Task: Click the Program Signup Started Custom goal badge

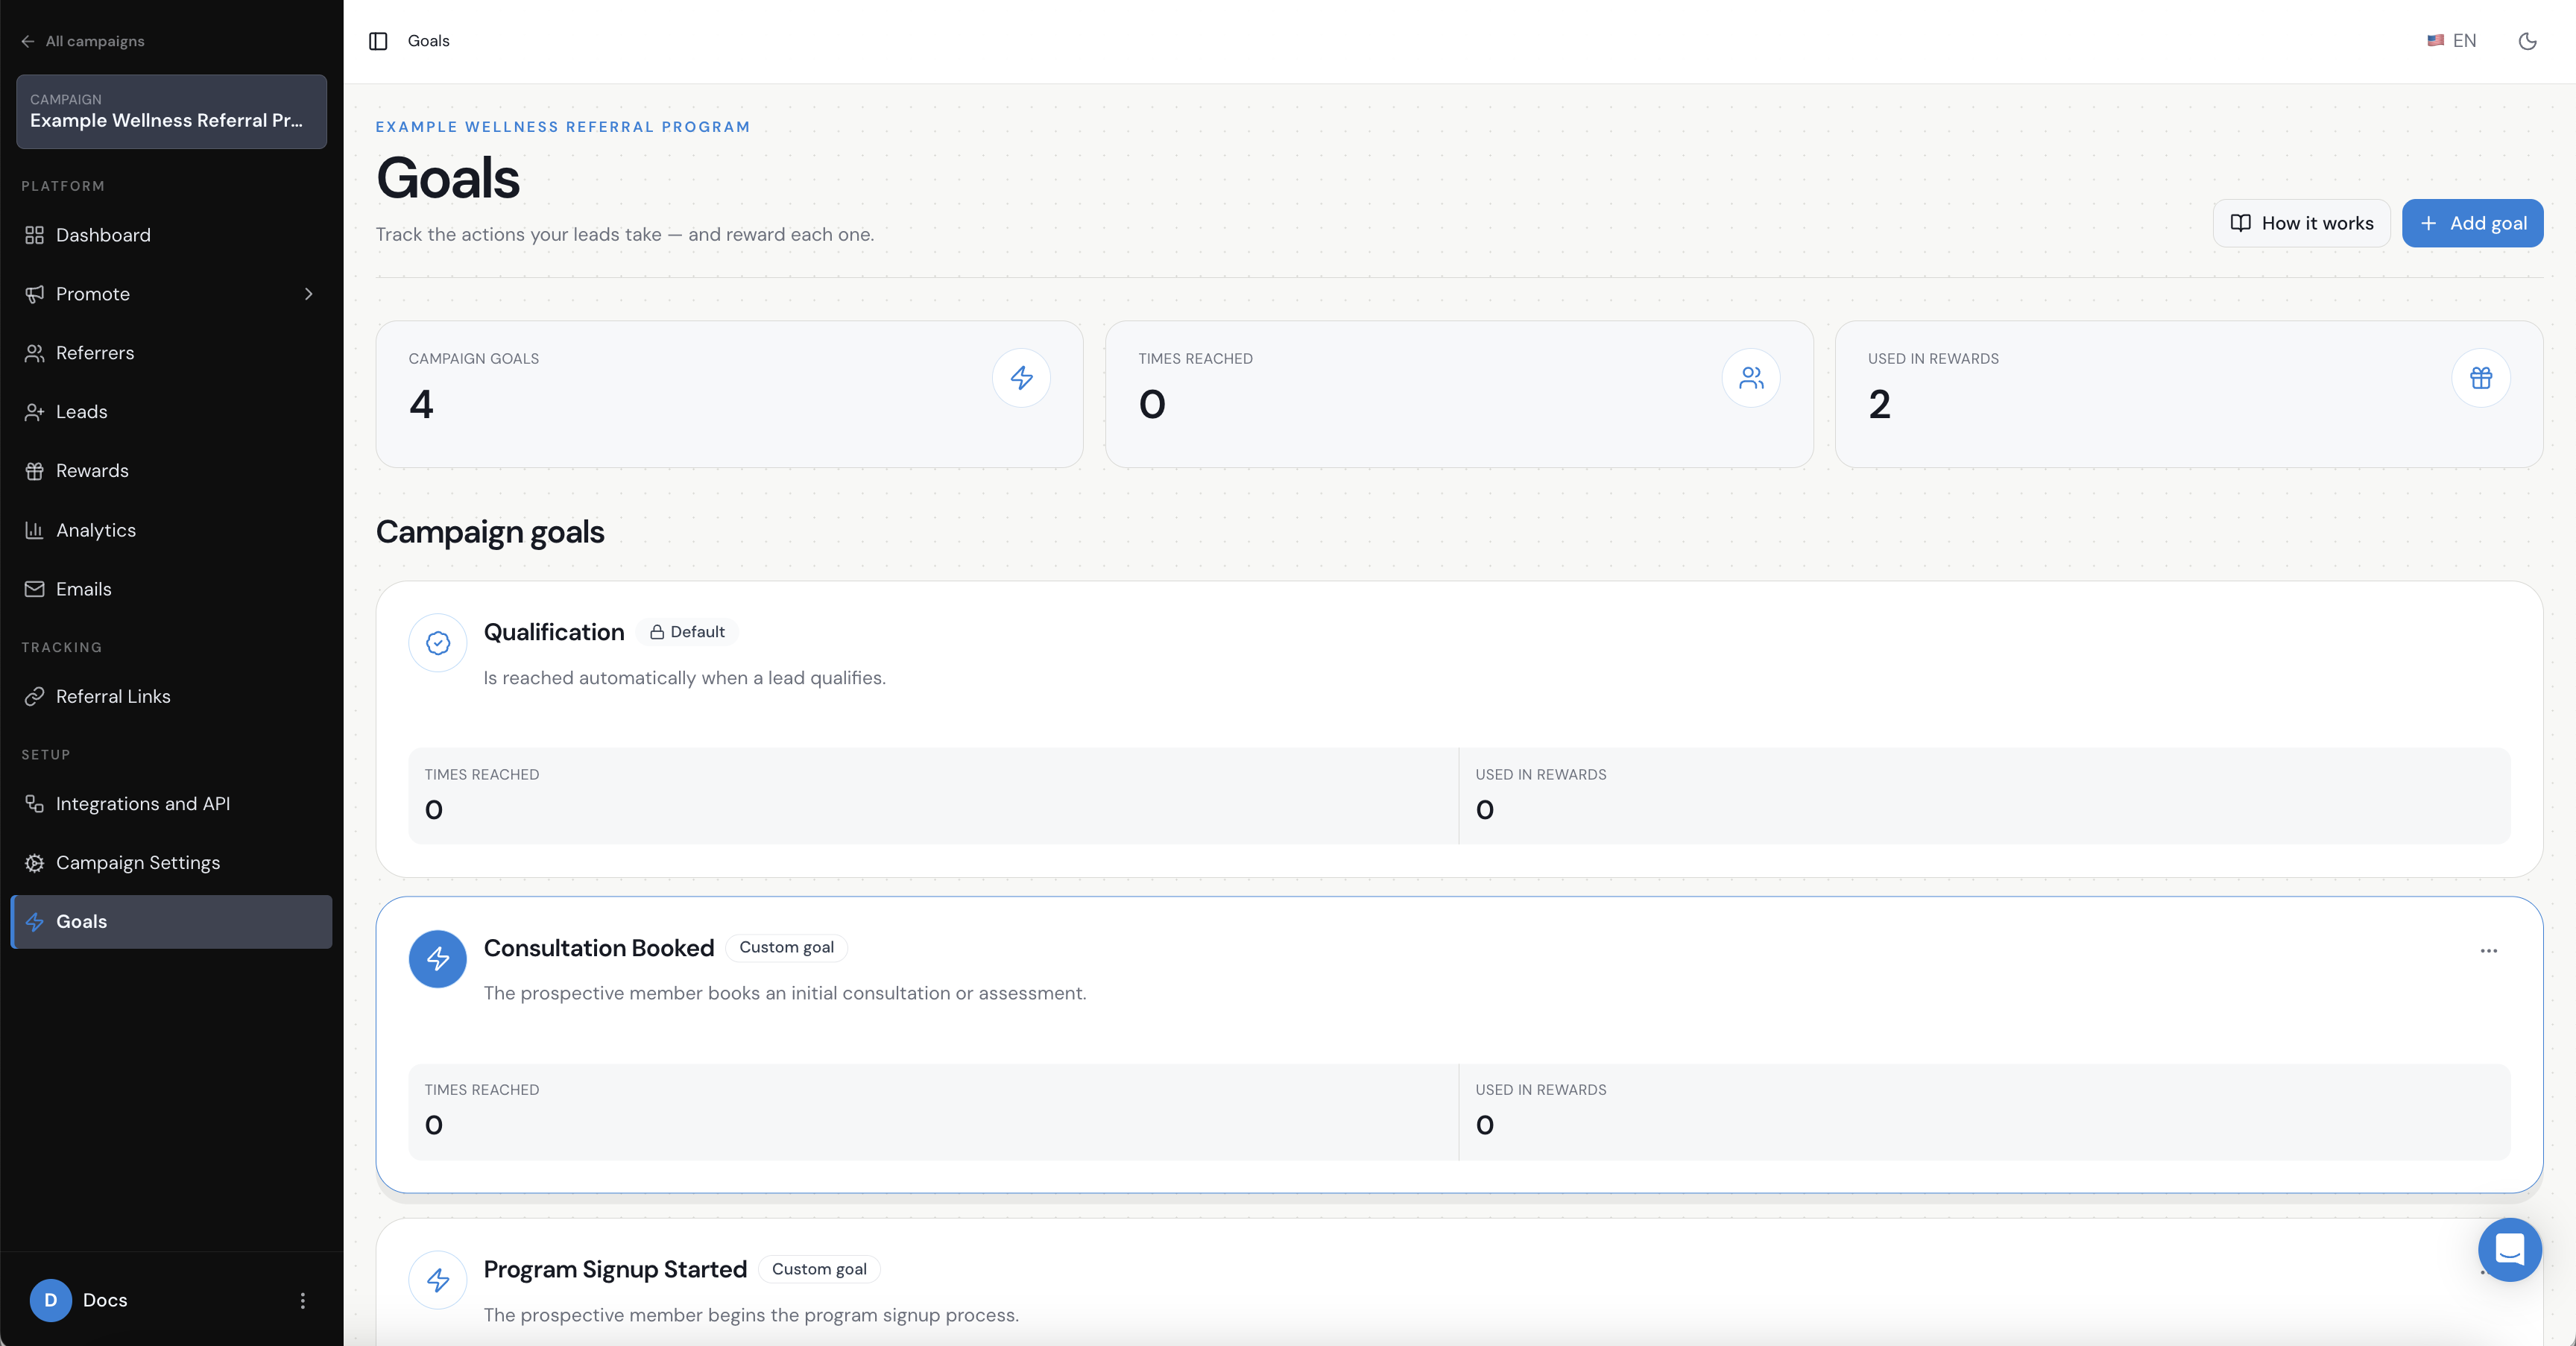Action: 819,1269
